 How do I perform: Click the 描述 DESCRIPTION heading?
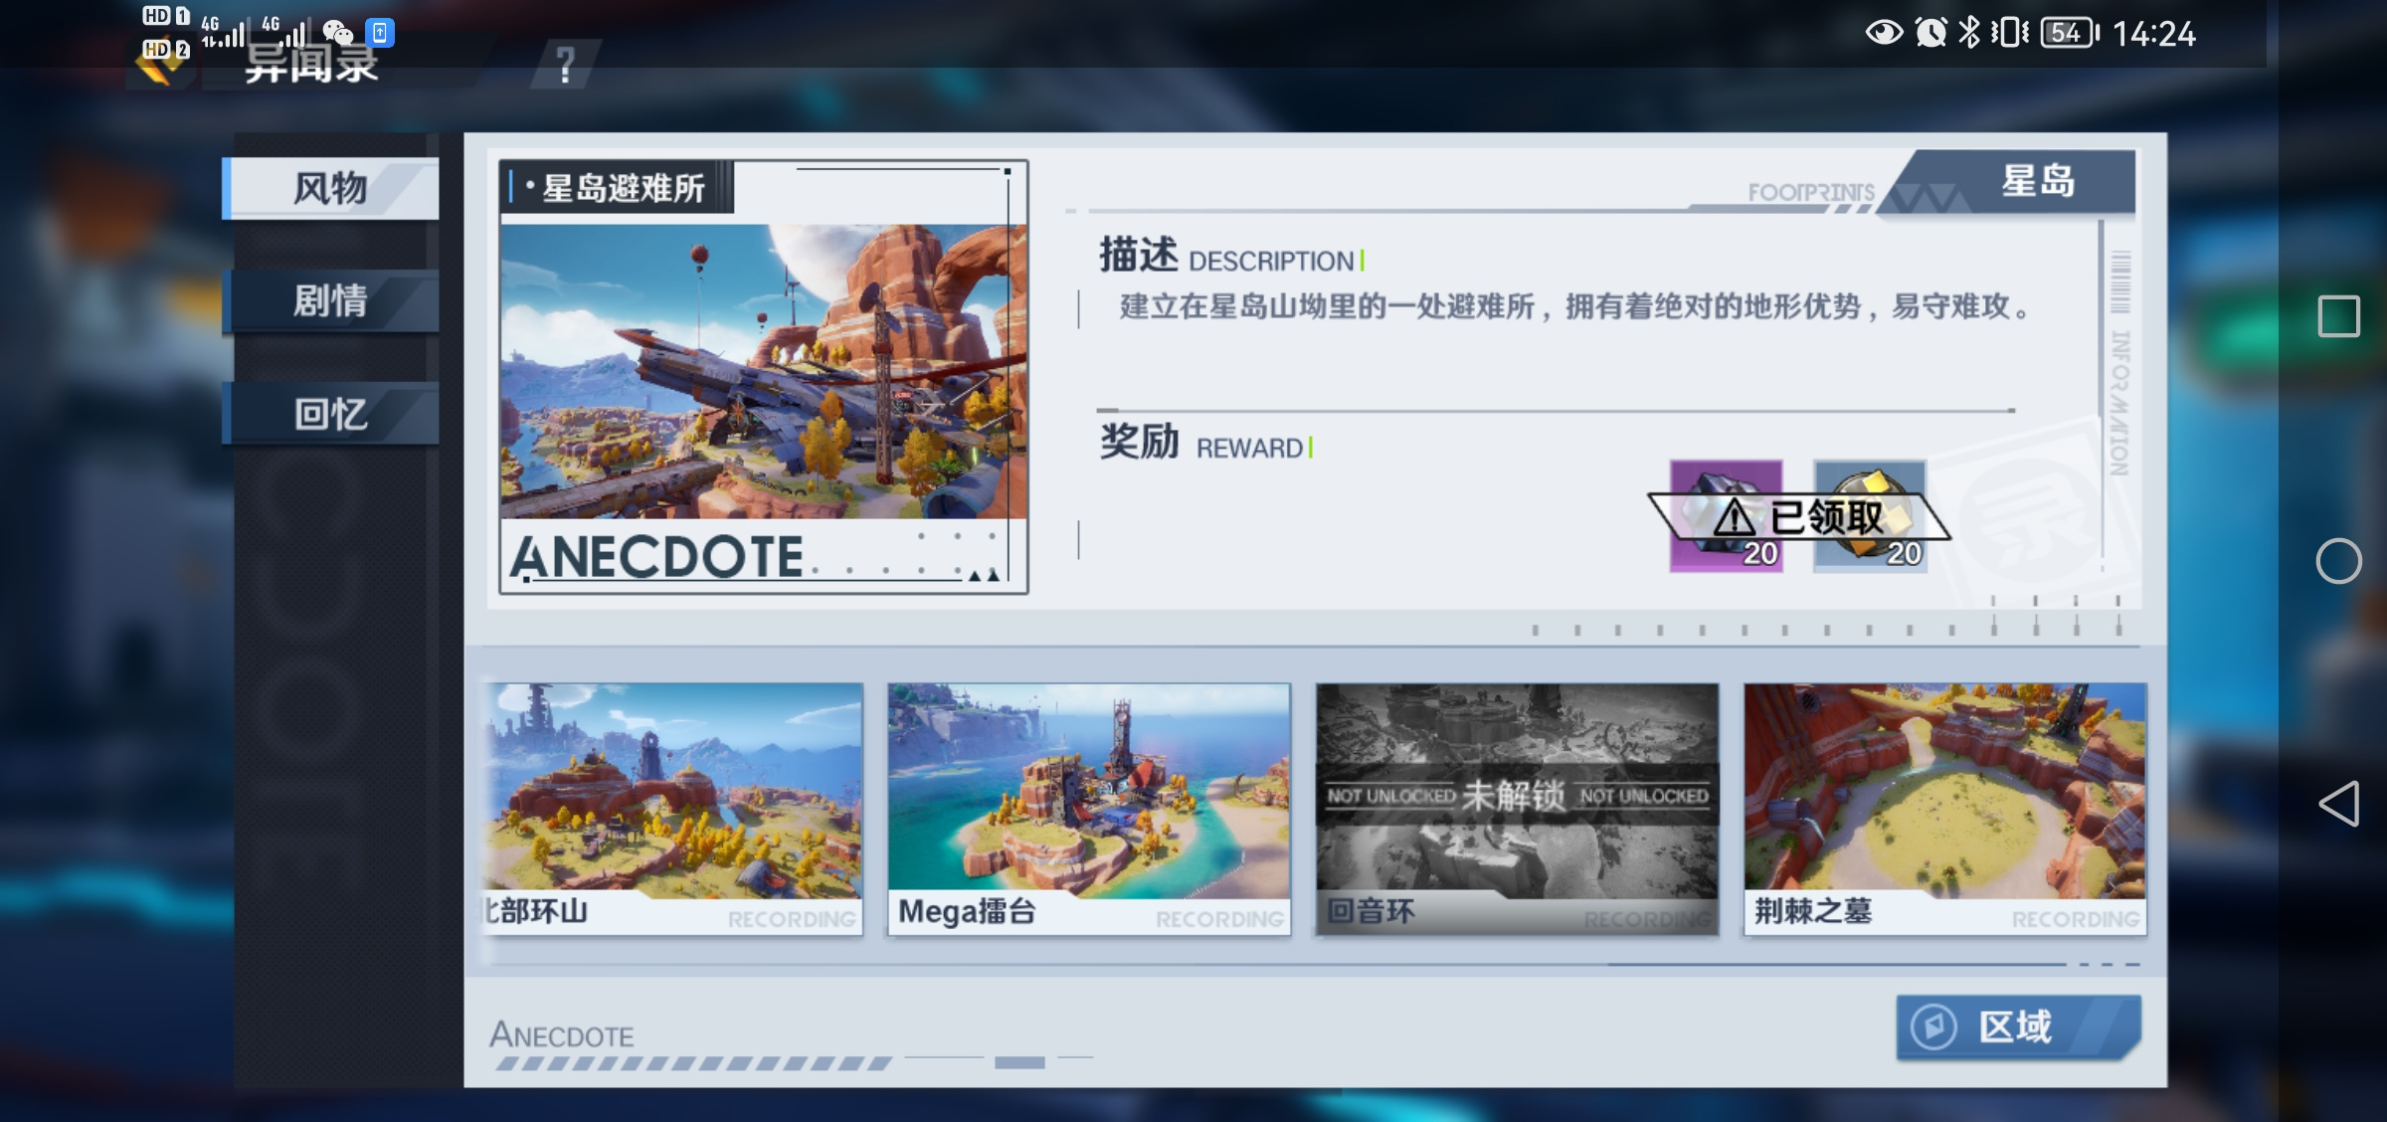pos(1231,256)
